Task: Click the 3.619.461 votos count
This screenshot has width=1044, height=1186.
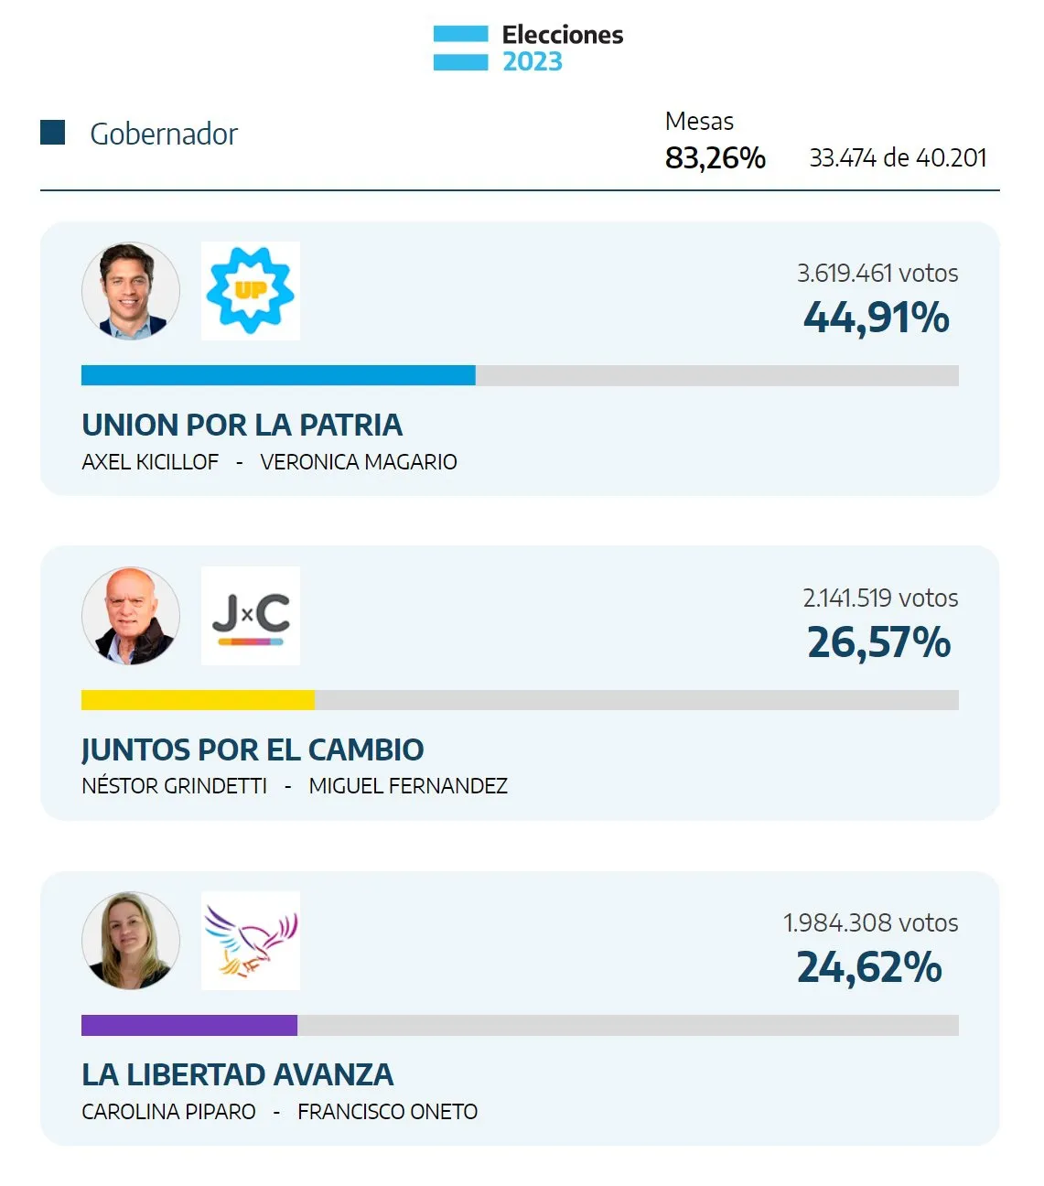Action: [877, 274]
